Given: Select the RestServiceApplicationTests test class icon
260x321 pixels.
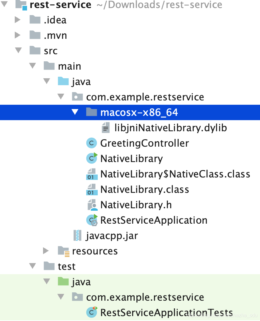Looking at the screenshot, I should point(91,312).
